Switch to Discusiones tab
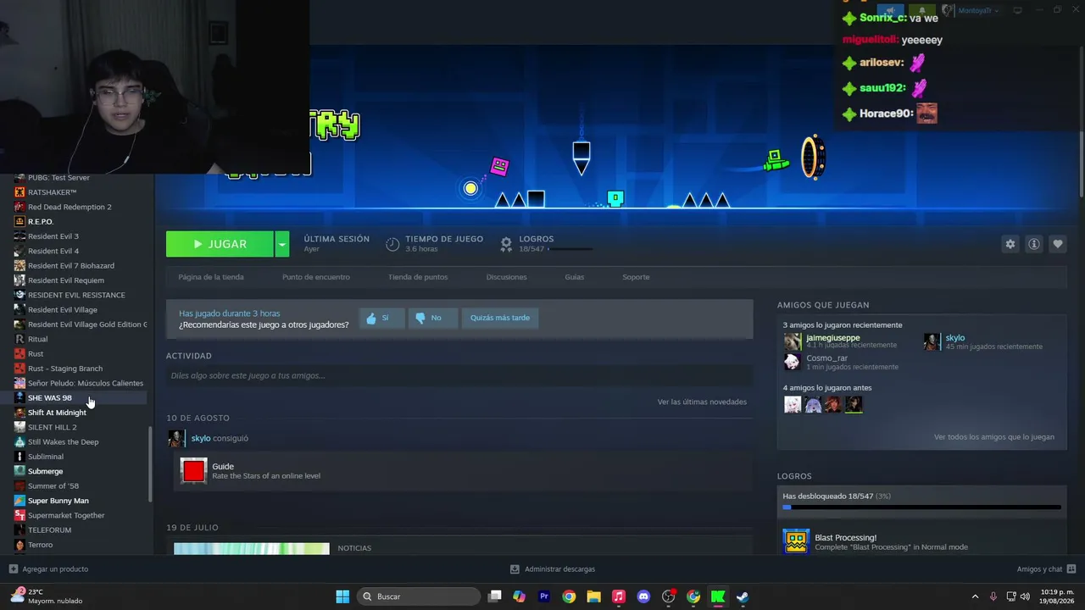This screenshot has height=610, width=1085. pos(507,277)
